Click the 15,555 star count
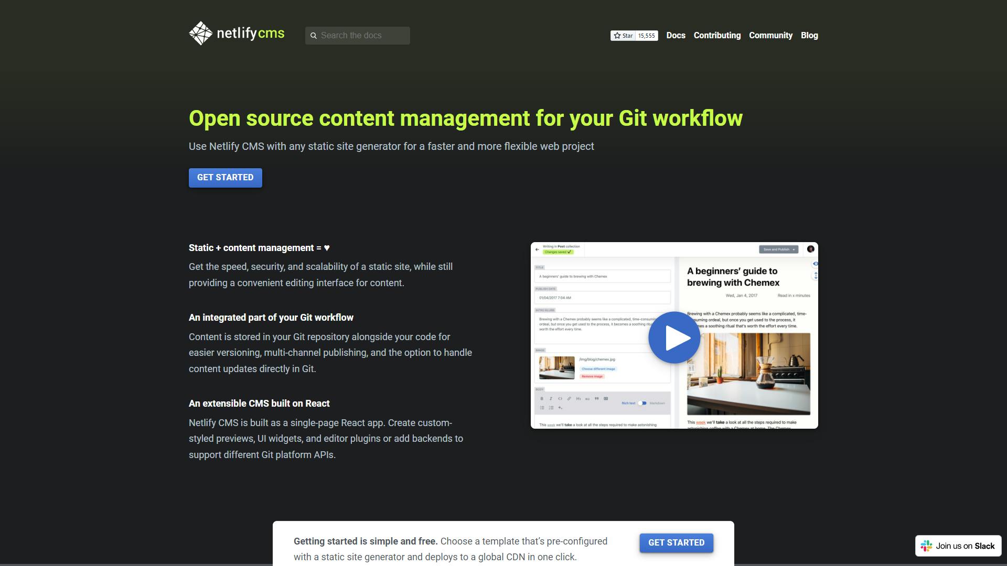Viewport: 1007px width, 566px height. 646,36
